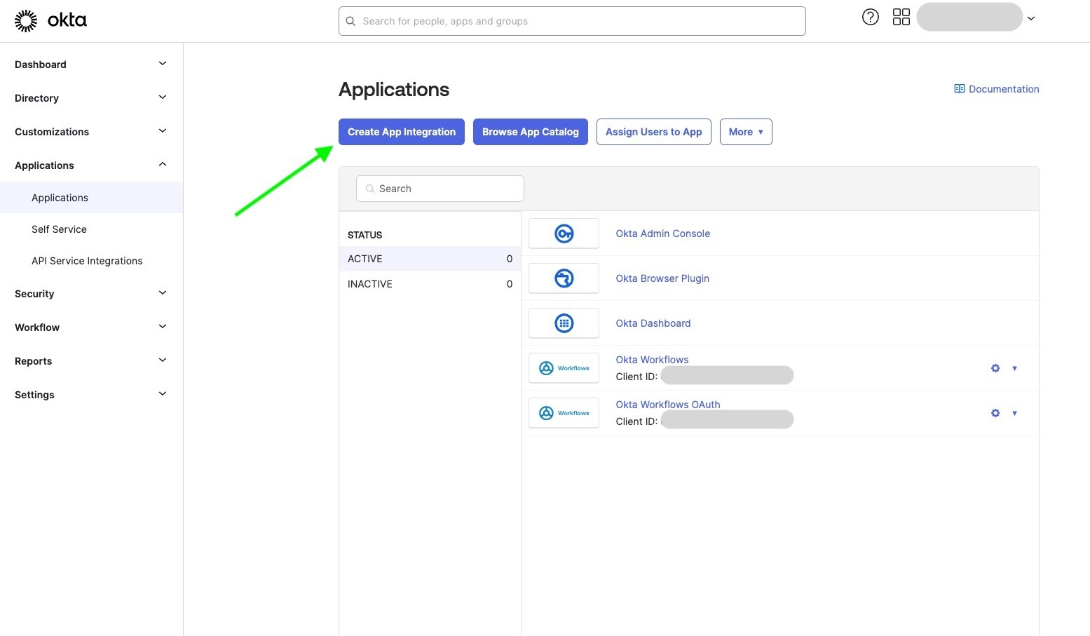Click the Okta Browser Plugin app icon
Image resolution: width=1090 pixels, height=636 pixels.
[564, 278]
